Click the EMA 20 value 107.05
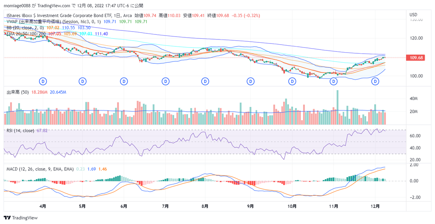The width and height of the screenshot is (435, 224). (54, 33)
